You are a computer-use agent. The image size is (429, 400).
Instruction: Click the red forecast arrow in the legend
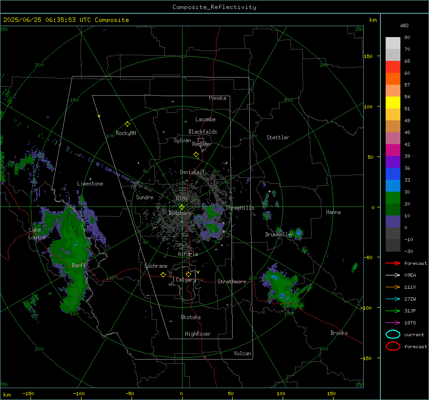coord(393,263)
